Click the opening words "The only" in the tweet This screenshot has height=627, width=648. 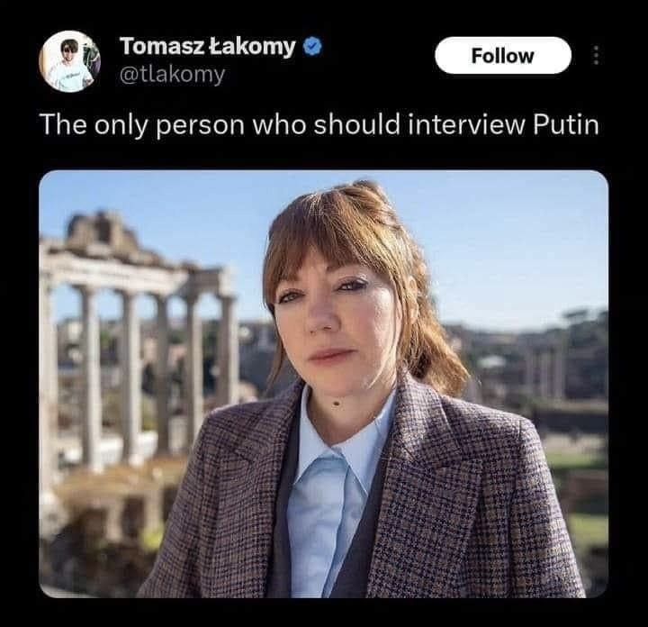point(88,124)
